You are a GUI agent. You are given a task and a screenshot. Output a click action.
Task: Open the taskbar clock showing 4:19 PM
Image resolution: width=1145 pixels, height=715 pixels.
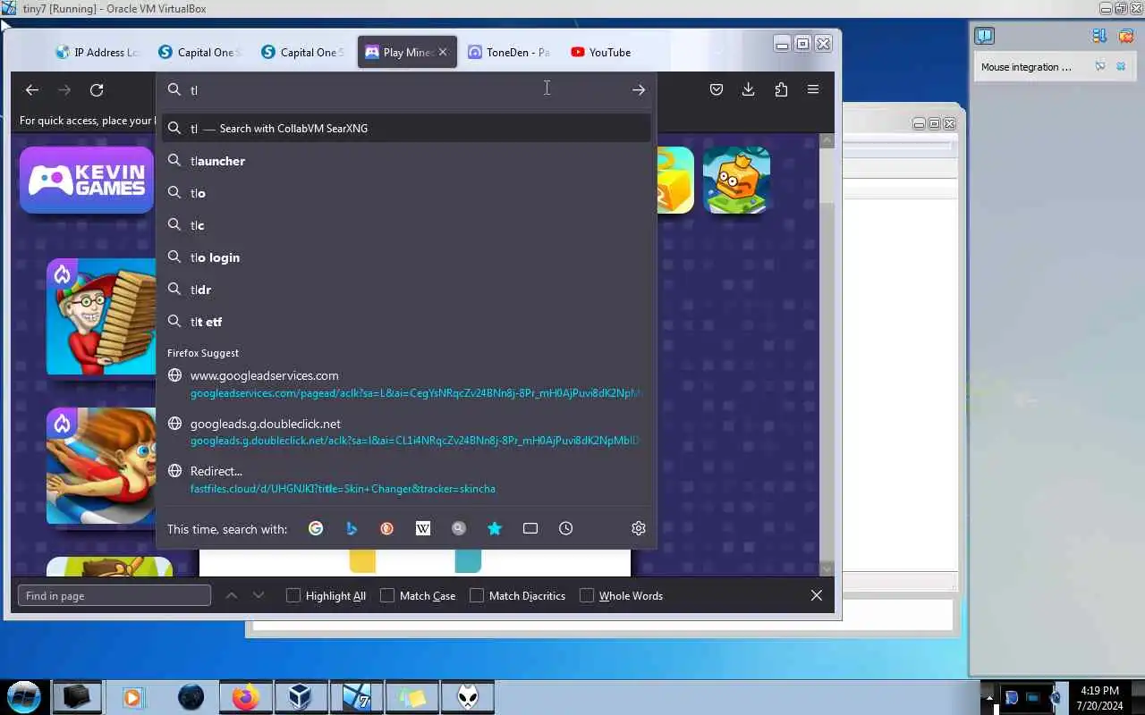pos(1099,697)
